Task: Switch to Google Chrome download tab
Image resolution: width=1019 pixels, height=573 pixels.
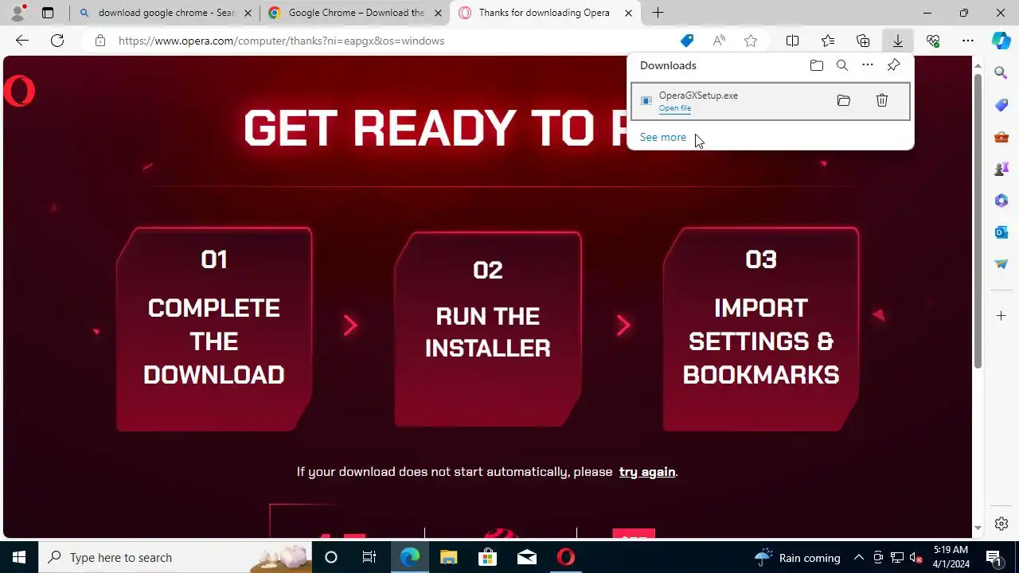Action: [354, 13]
